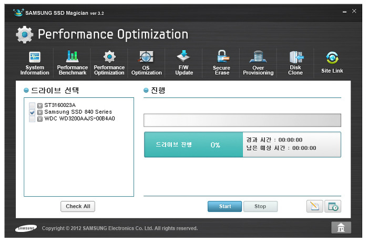Viewport: 368px width, 242px height.
Task: Open F/W Update tool
Action: pyautogui.click(x=184, y=63)
